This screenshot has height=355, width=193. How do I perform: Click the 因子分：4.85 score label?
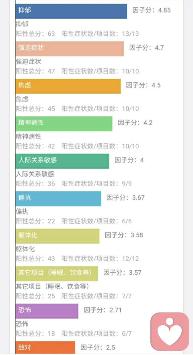pyautogui.click(x=152, y=10)
